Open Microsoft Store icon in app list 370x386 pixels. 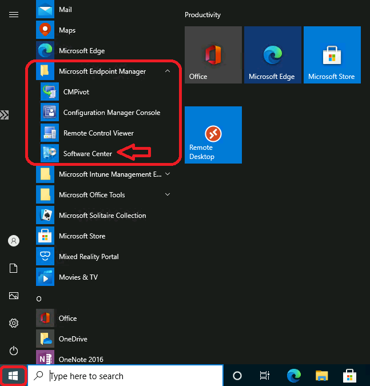[x=45, y=236]
